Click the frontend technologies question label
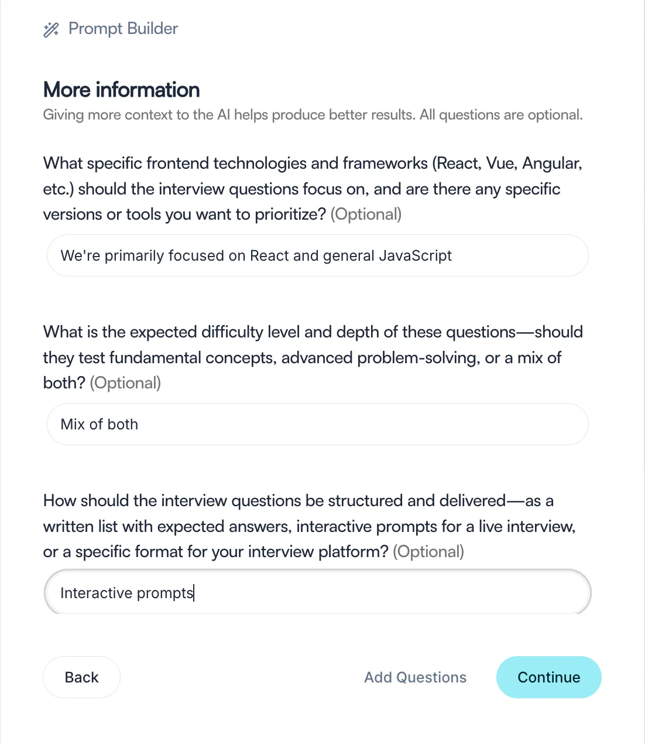 pos(313,189)
